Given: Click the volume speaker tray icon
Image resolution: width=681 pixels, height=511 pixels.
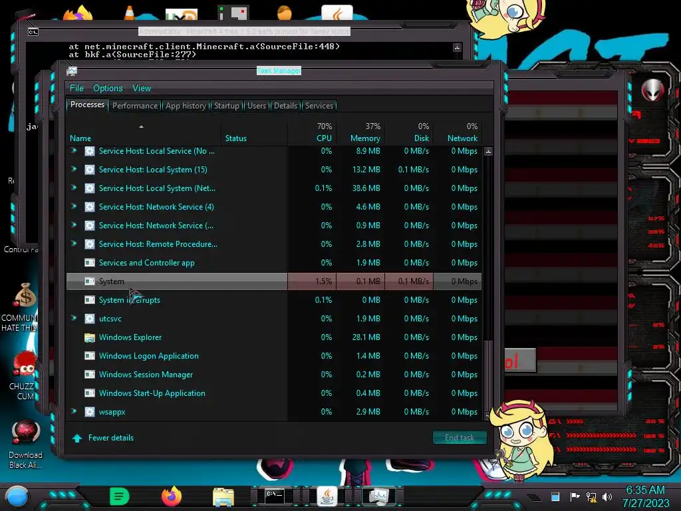Looking at the screenshot, I should click(x=607, y=496).
